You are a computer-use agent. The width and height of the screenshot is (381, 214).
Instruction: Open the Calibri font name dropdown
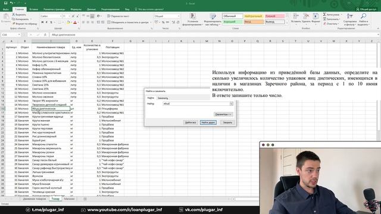61,16
